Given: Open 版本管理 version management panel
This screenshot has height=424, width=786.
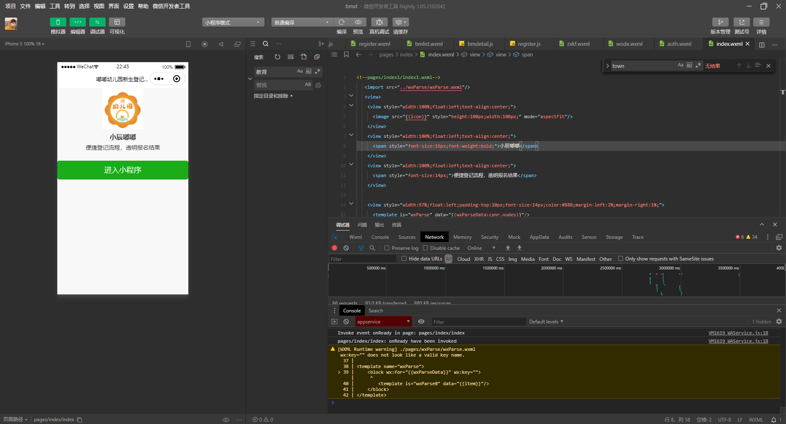Looking at the screenshot, I should tap(720, 22).
